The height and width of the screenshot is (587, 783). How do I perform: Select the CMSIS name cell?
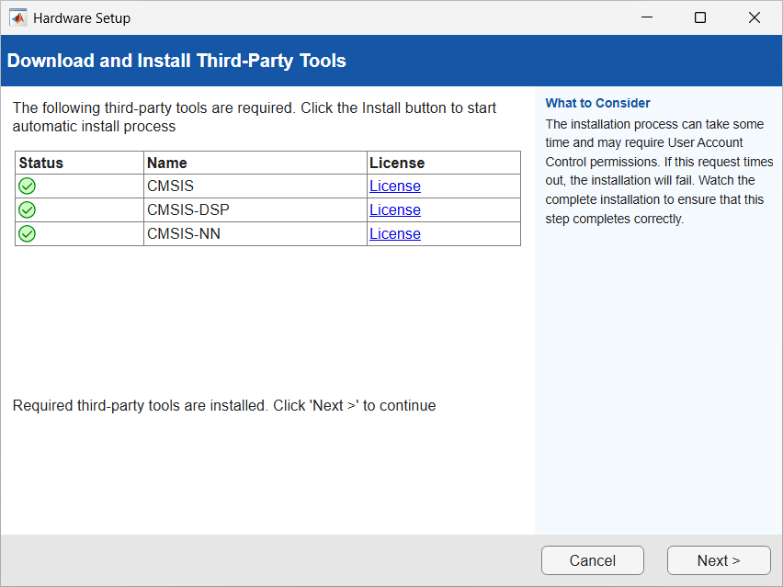point(255,186)
